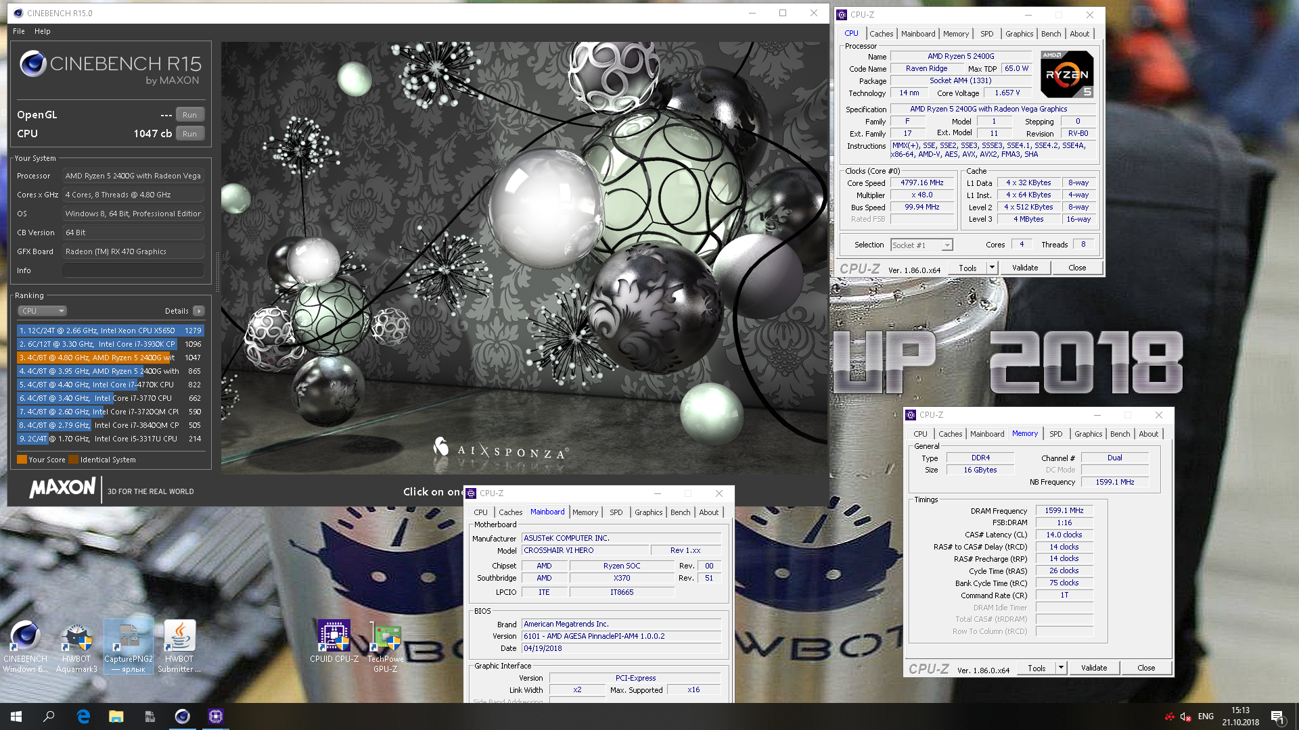The image size is (1299, 730).
Task: Open the Windows Start menu
Action: [x=16, y=716]
